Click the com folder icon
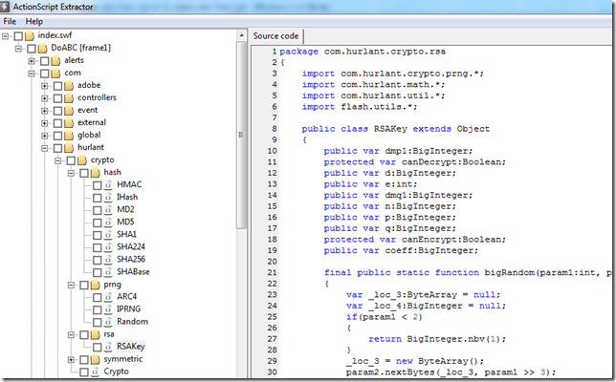 coord(55,74)
